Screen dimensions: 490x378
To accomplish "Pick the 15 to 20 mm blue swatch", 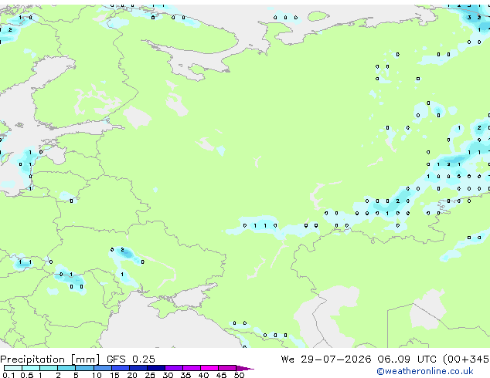I will pos(120,368).
